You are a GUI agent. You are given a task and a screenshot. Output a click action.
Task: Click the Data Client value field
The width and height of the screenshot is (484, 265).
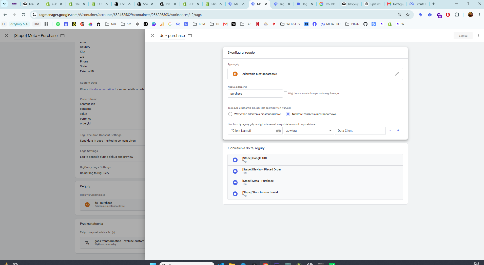click(360, 131)
